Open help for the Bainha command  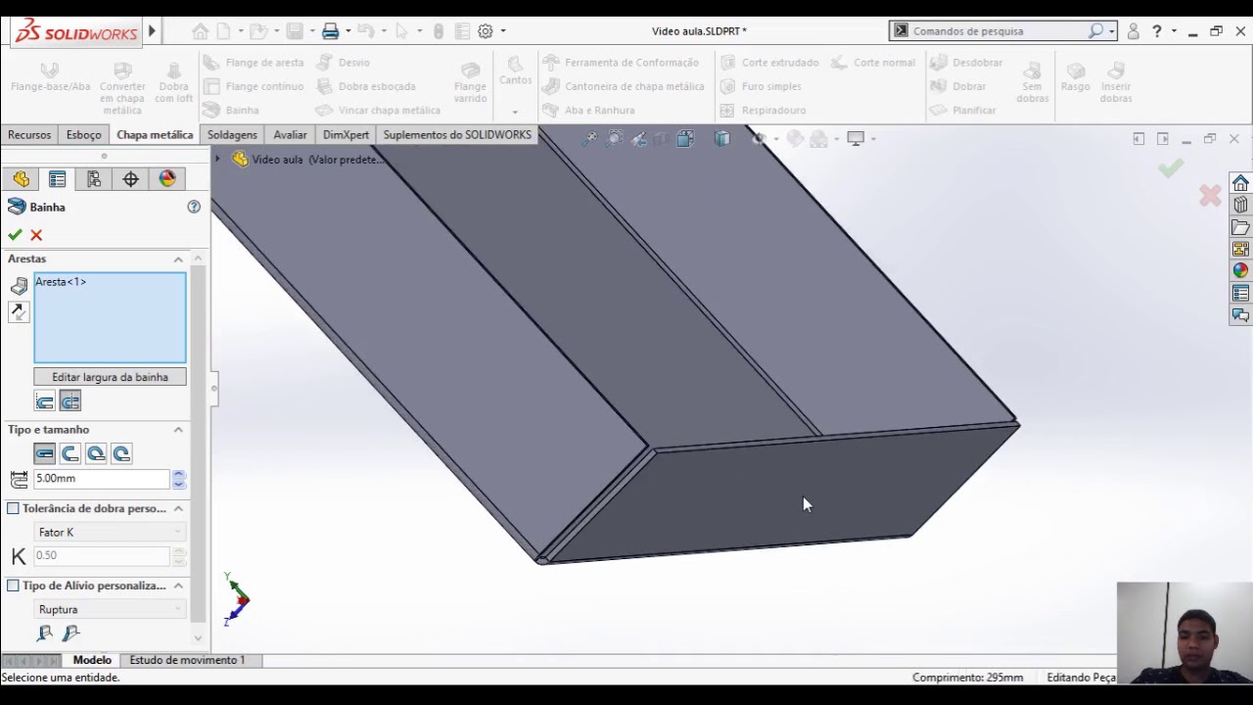click(194, 207)
